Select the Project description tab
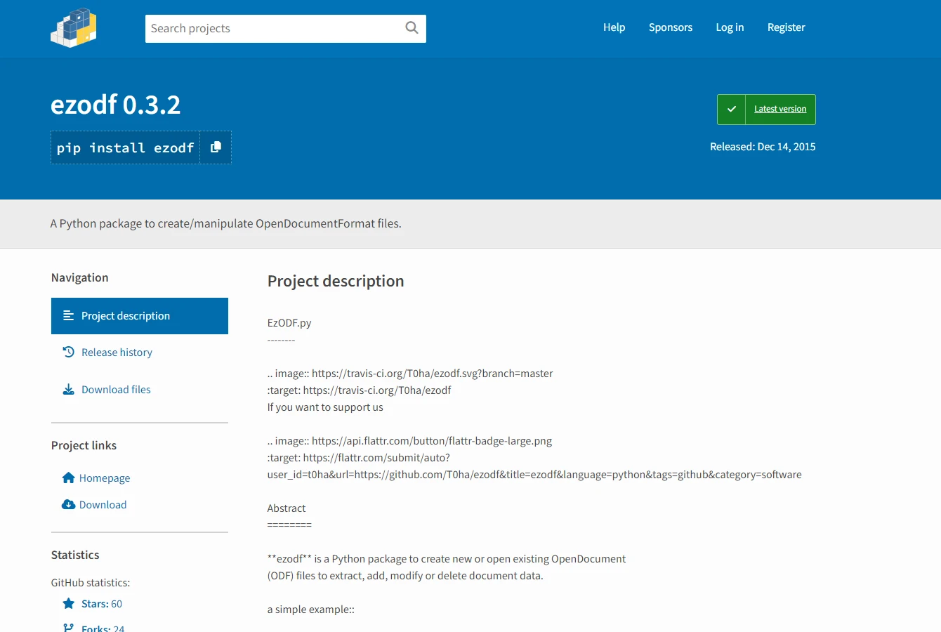Viewport: 941px width, 632px height. pyautogui.click(x=126, y=316)
